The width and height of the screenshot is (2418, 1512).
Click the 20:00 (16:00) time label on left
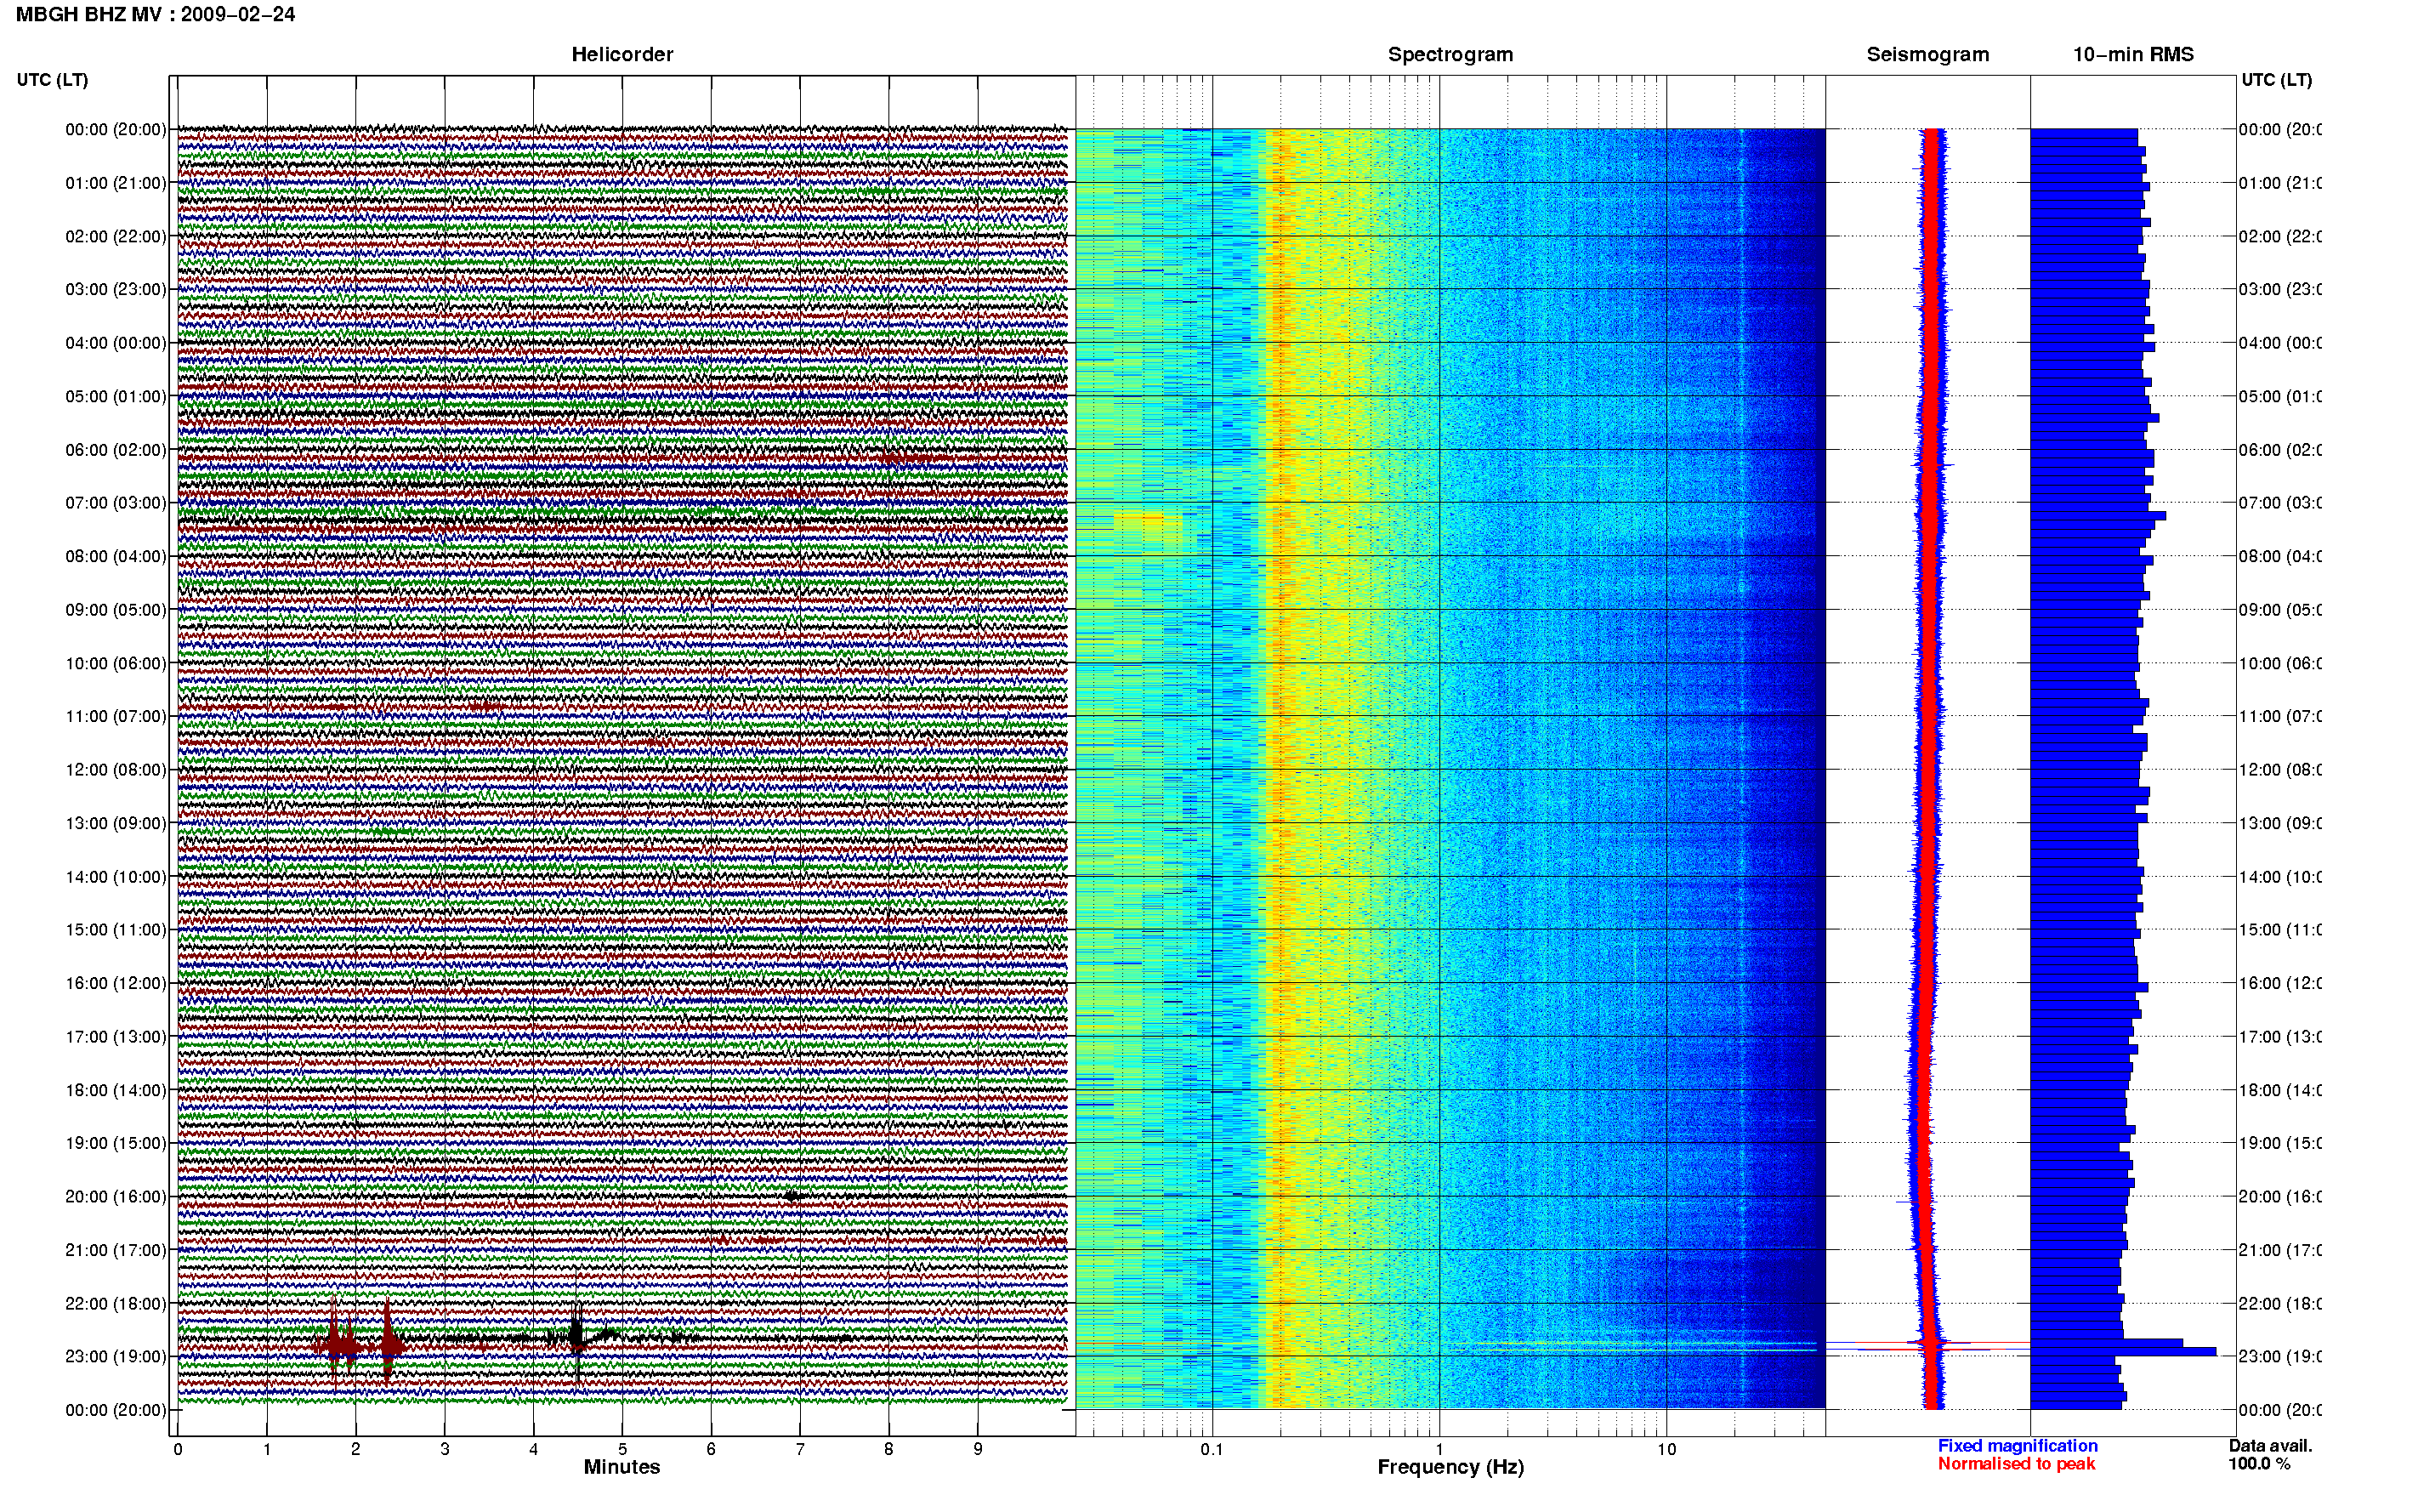116,1196
